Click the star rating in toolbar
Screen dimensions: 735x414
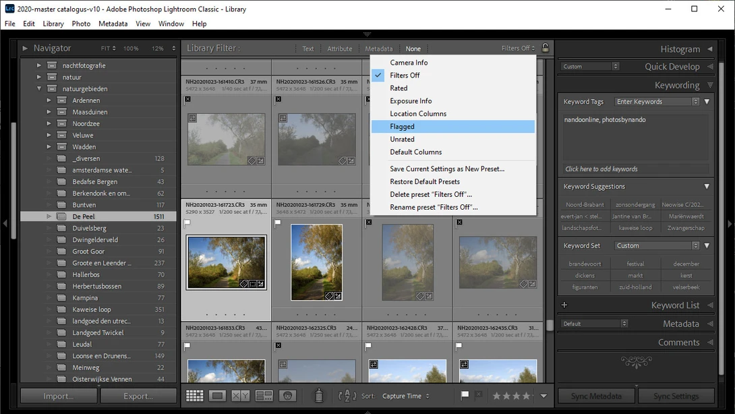[x=512, y=396]
